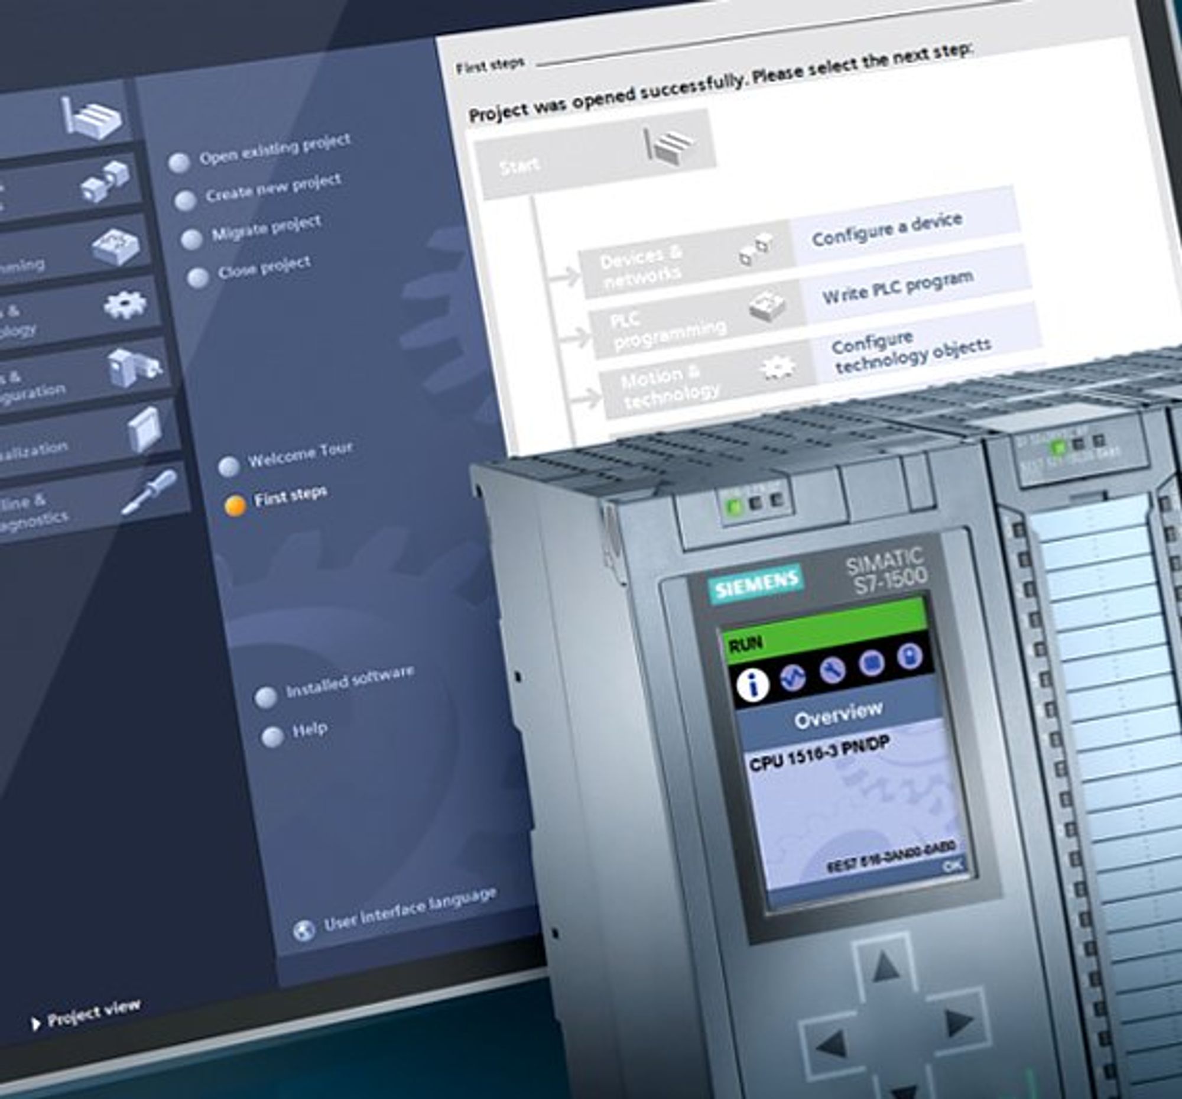Click the devices network icon in First steps
Image resolution: width=1182 pixels, height=1099 pixels.
[x=755, y=249]
